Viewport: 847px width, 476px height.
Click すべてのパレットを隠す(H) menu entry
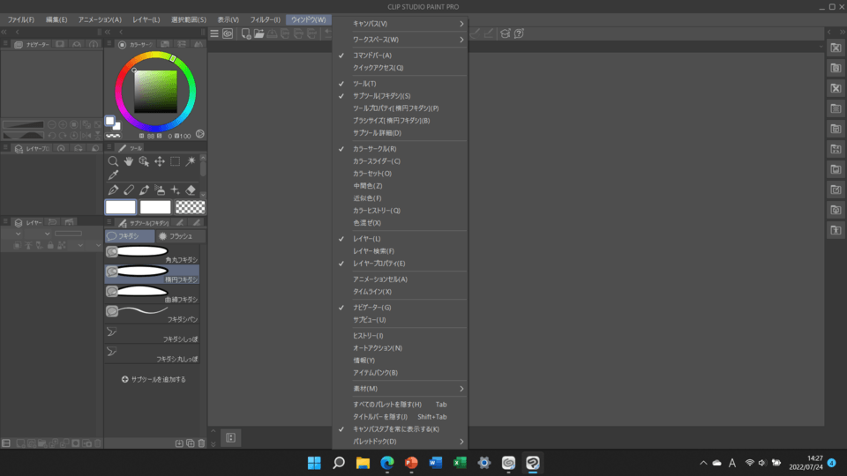pyautogui.click(x=401, y=405)
